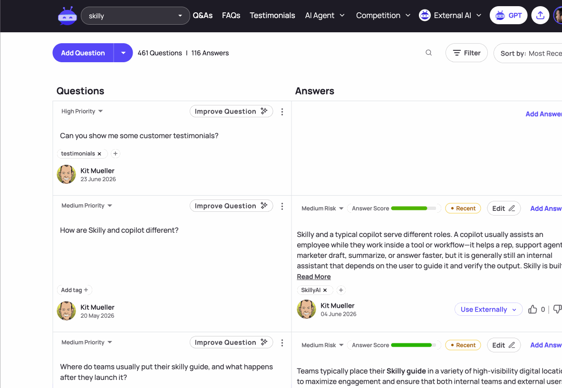This screenshot has height=388, width=562.
Task: Open three-dot menu for skilly guide question
Action: tap(282, 343)
